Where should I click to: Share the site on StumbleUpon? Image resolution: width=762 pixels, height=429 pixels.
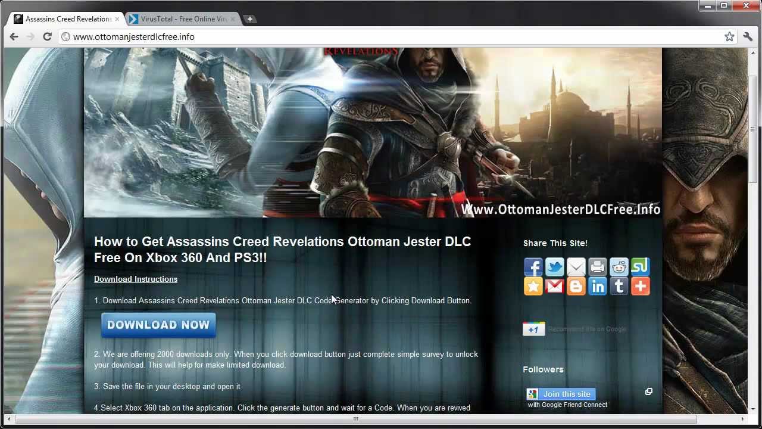pos(641,267)
